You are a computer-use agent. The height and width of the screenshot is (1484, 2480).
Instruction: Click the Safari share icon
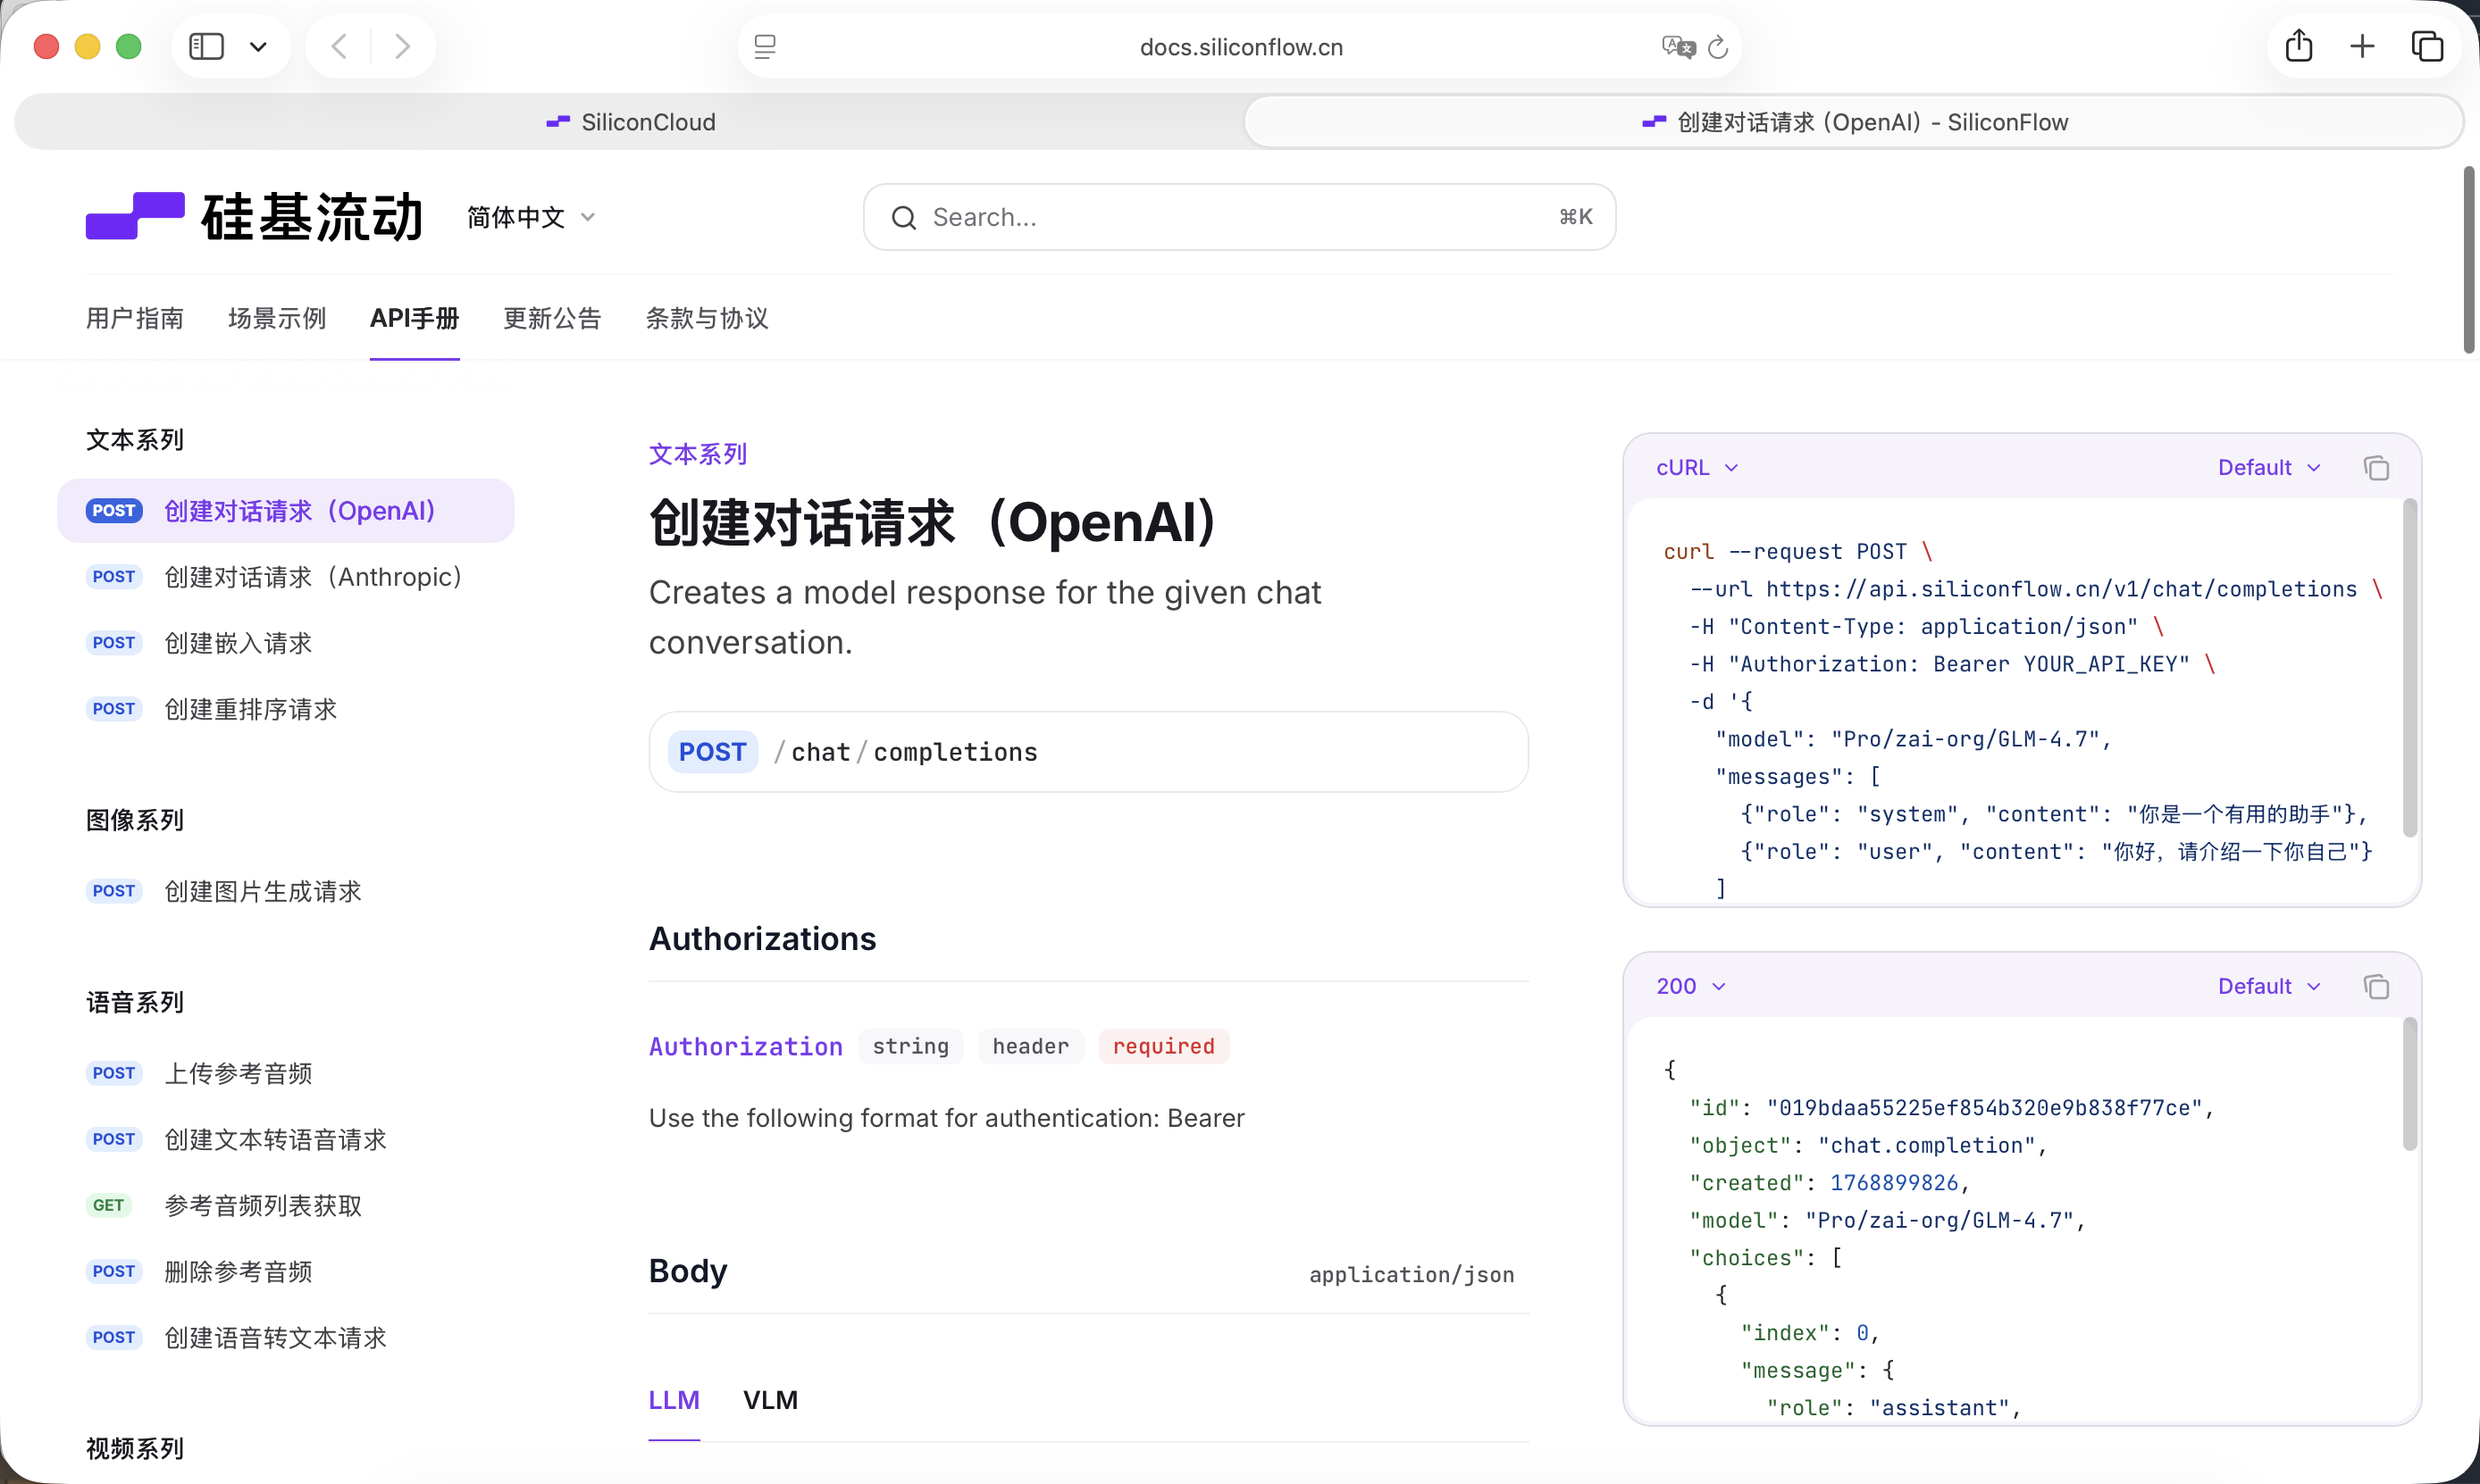coord(2298,46)
